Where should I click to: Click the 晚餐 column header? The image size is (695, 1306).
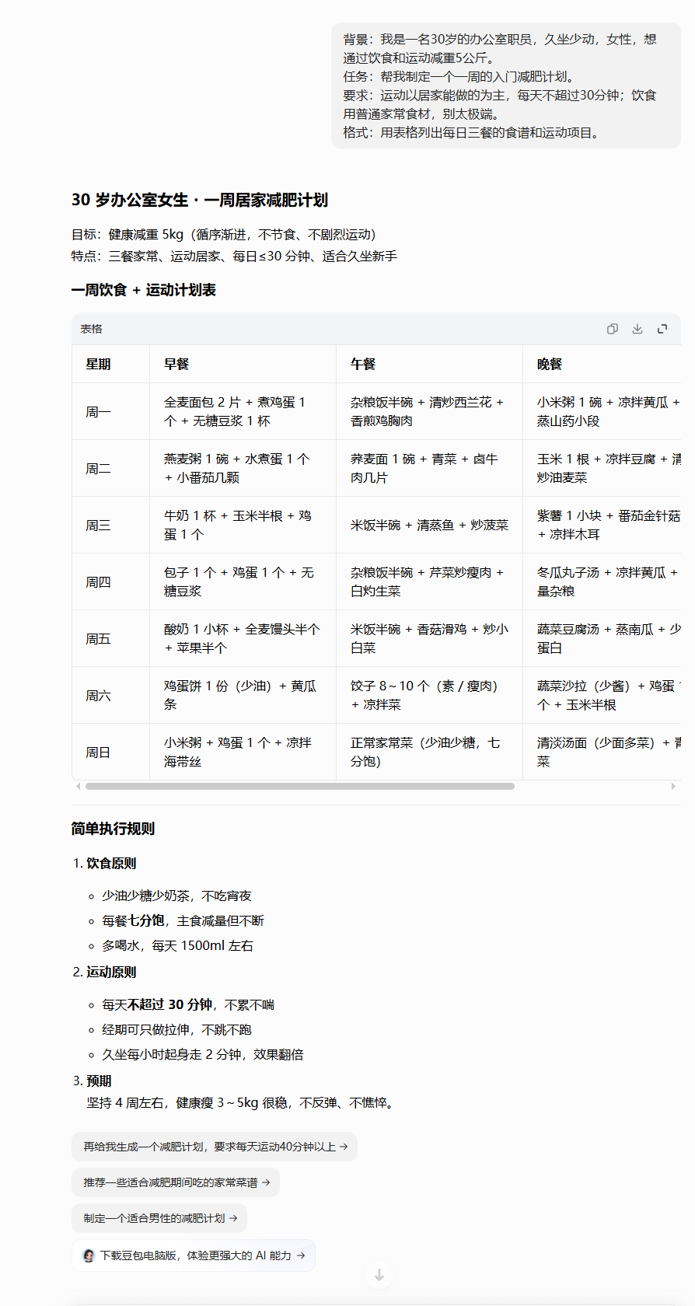[602, 364]
